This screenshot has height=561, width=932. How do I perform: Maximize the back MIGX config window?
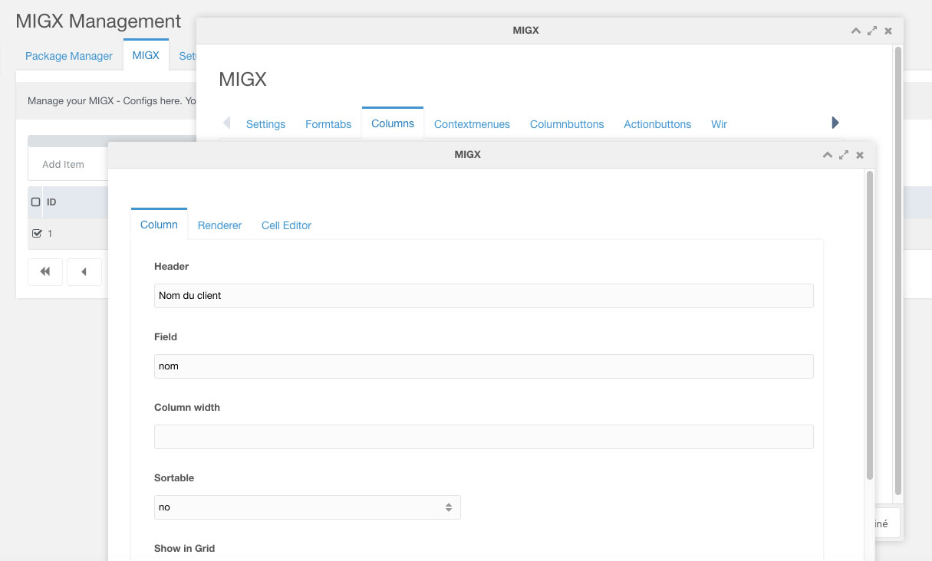[x=872, y=31]
